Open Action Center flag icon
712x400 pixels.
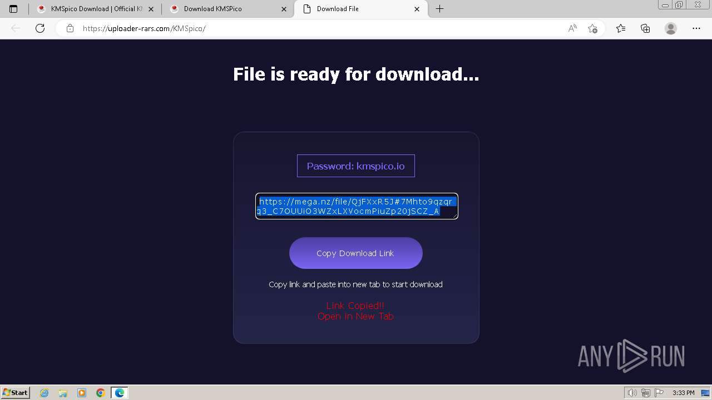(659, 393)
